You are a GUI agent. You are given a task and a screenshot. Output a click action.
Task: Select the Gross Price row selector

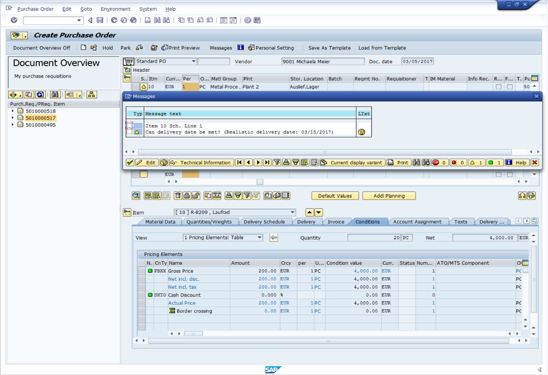(142, 271)
